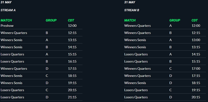
Task: Select Stream A Winners Semis Group C at 18:15
Action: coord(41,76)
